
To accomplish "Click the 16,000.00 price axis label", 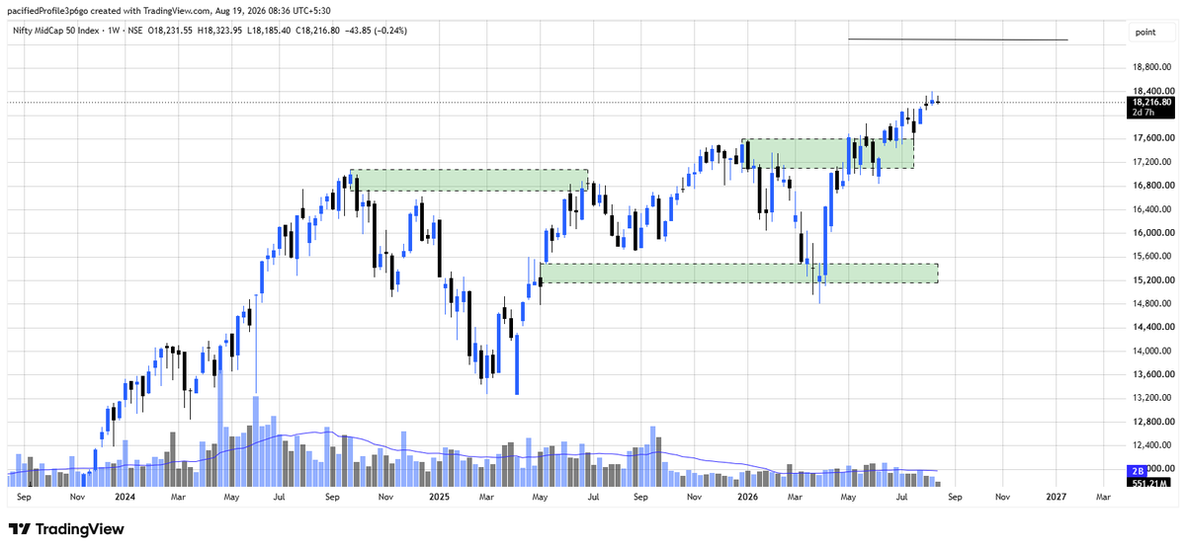I will point(1152,233).
